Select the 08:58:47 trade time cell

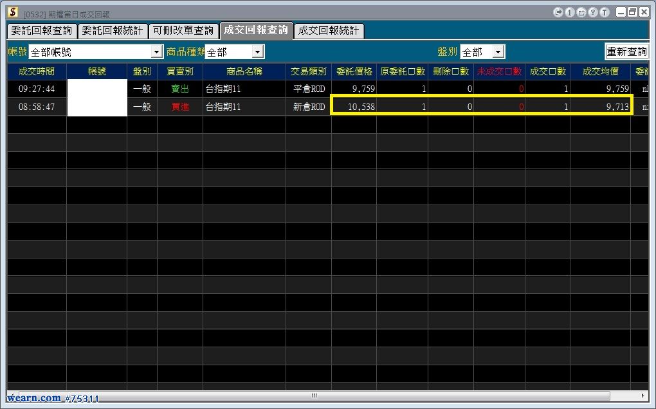[x=37, y=107]
